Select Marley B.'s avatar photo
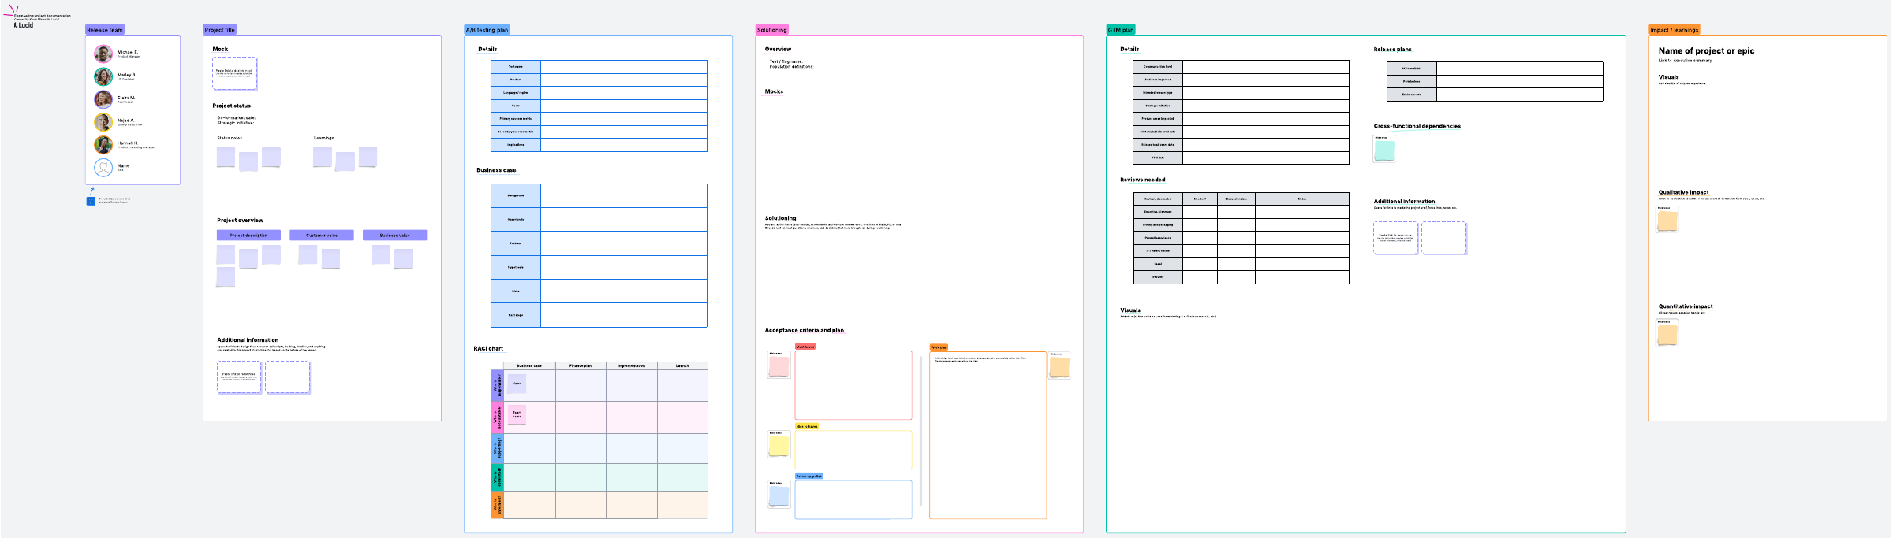 [x=103, y=76]
